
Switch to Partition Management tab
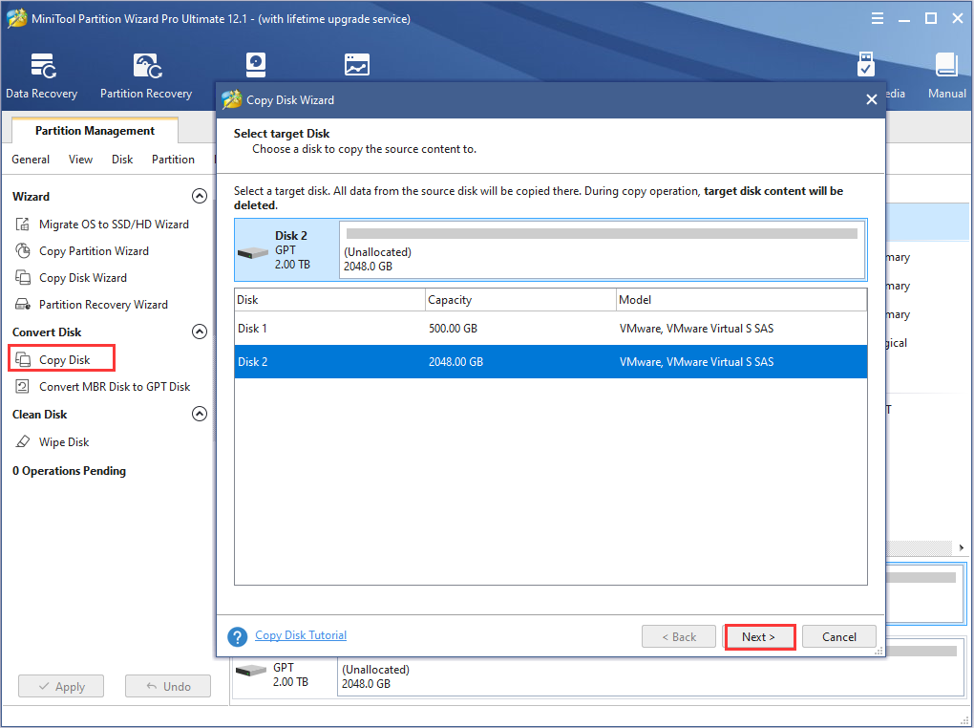pos(95,131)
